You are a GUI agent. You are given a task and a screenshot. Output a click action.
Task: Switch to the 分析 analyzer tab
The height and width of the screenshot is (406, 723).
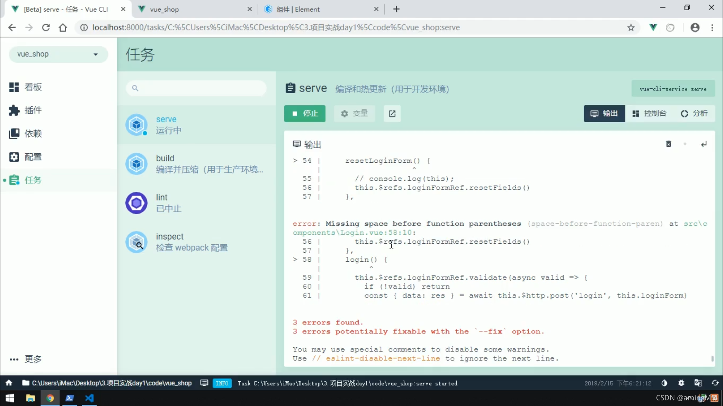694,114
